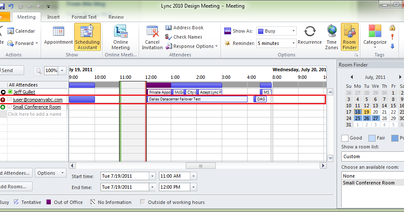The height and width of the screenshot is (212, 404).
Task: Open the 100% zoom dropdown
Action: click(62, 70)
